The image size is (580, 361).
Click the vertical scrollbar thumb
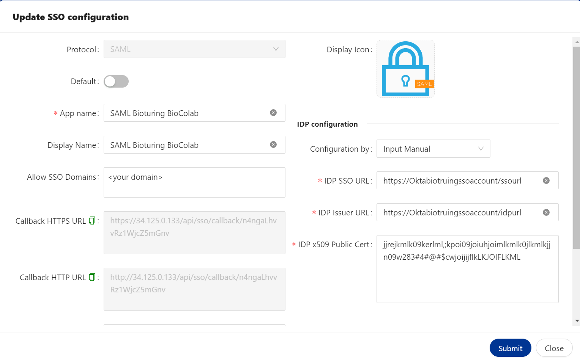click(x=577, y=148)
